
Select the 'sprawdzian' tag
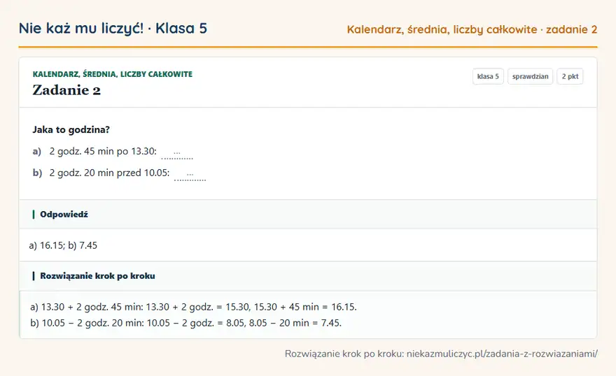(x=530, y=76)
